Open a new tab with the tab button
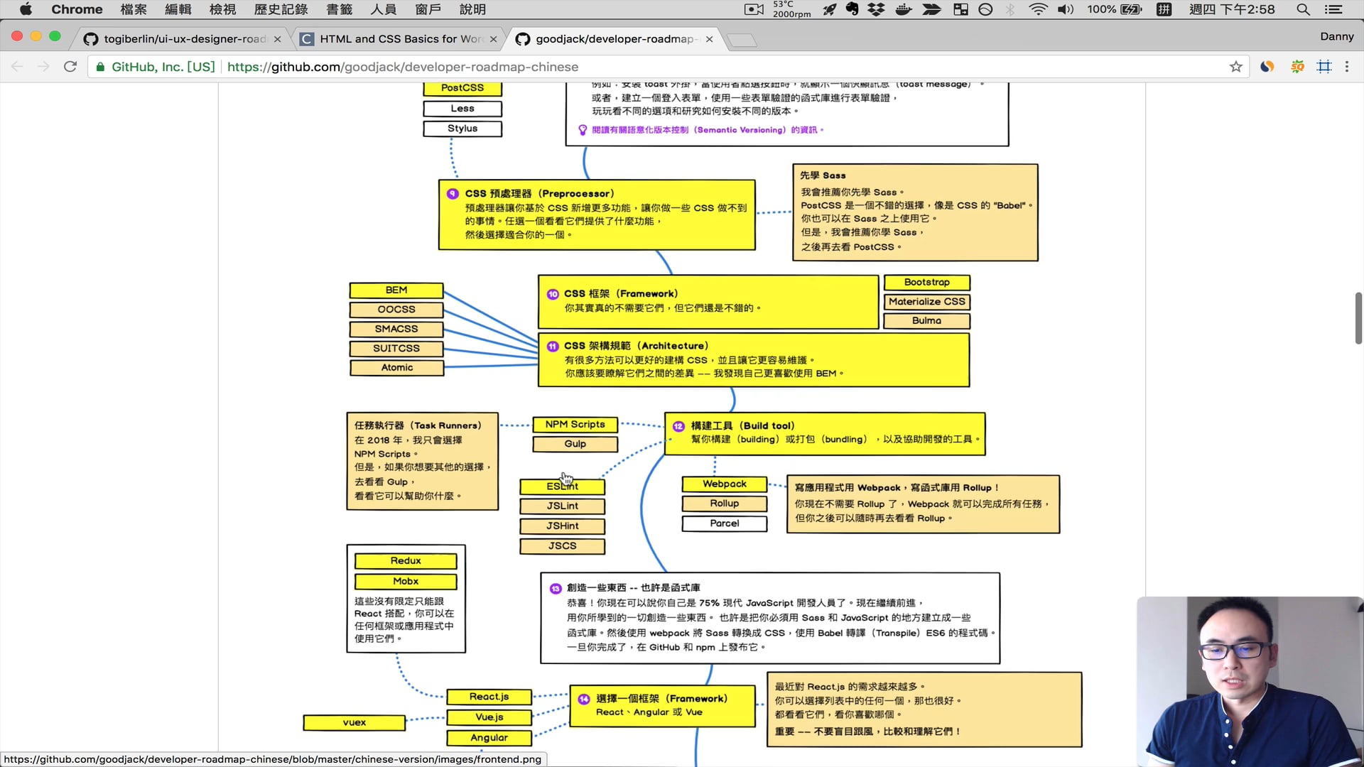 coord(742,40)
